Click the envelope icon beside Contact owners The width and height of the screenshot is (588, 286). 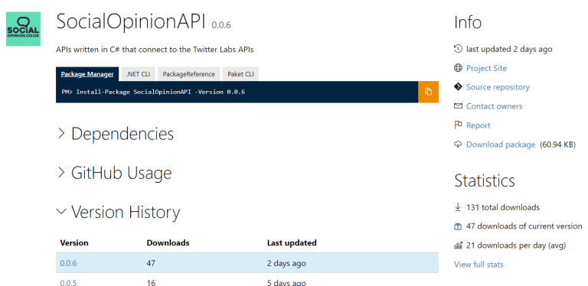pos(458,106)
